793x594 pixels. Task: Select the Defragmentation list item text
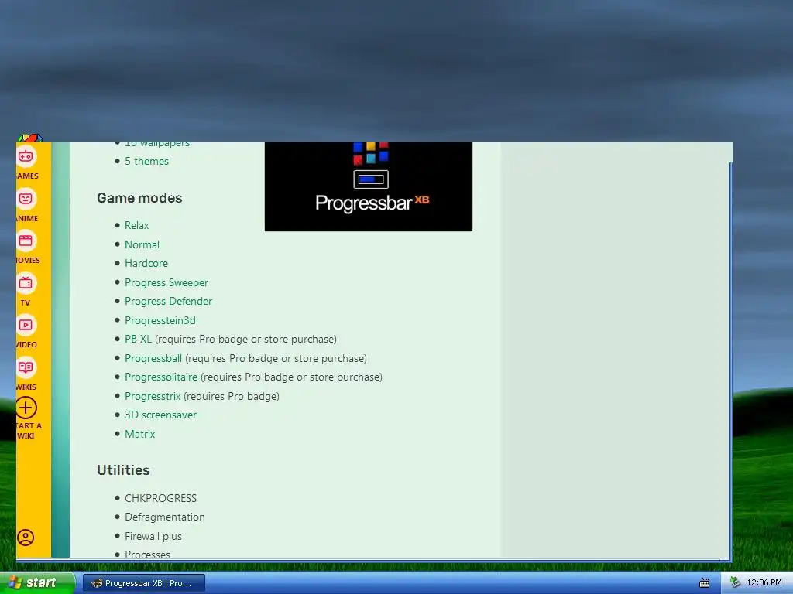pos(165,517)
